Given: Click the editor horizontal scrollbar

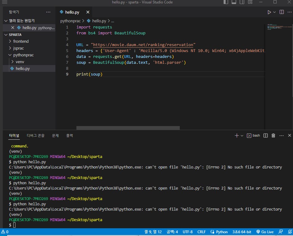Looking at the screenshot, I should 128,128.
